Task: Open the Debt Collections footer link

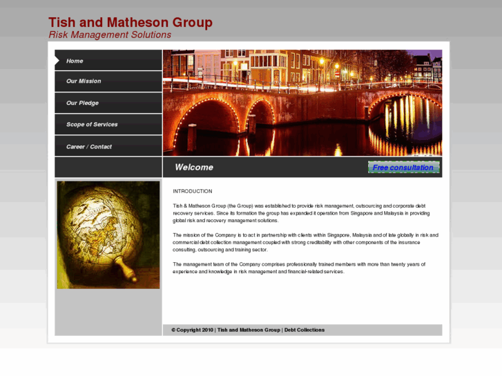Action: pos(305,330)
